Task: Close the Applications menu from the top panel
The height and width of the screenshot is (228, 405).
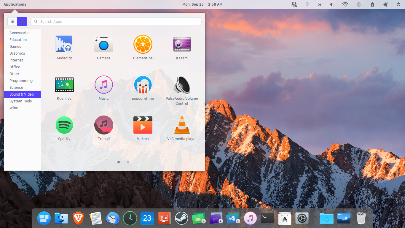Action: coord(15,4)
